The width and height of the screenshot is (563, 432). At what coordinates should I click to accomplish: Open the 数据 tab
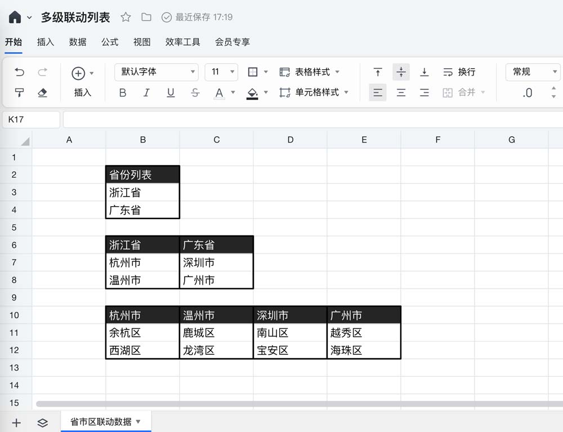point(78,42)
